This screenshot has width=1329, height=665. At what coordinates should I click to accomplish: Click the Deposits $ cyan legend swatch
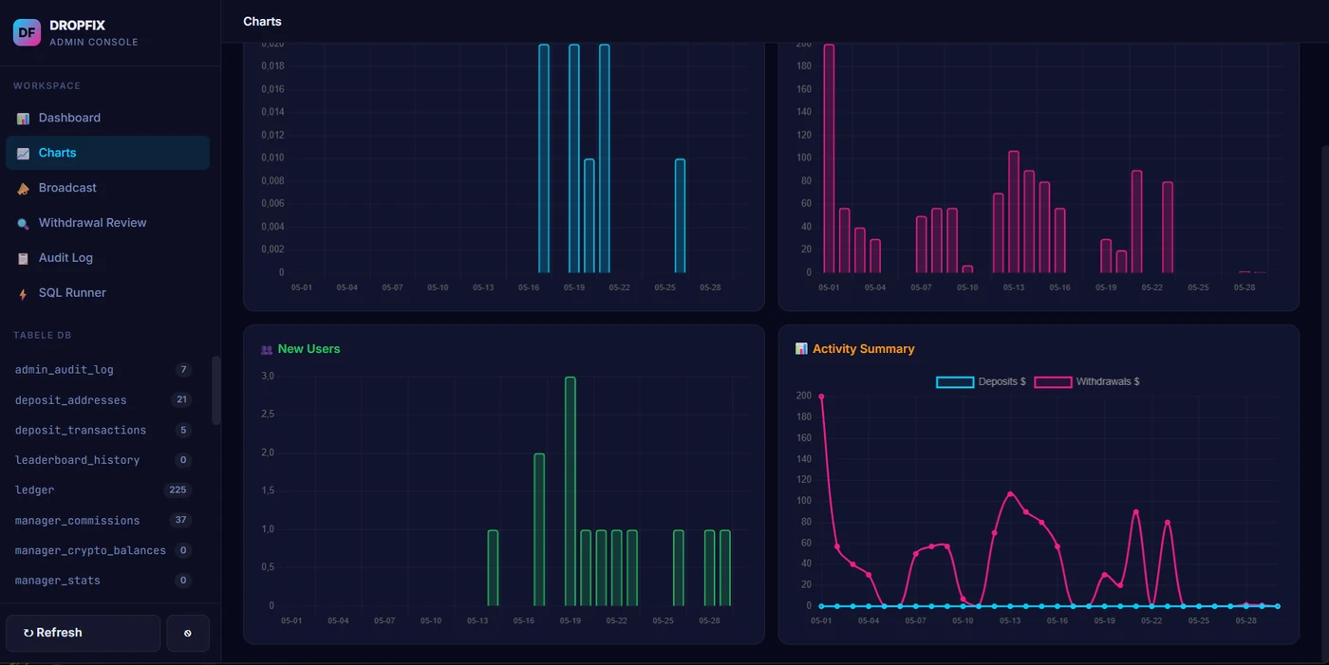955,382
